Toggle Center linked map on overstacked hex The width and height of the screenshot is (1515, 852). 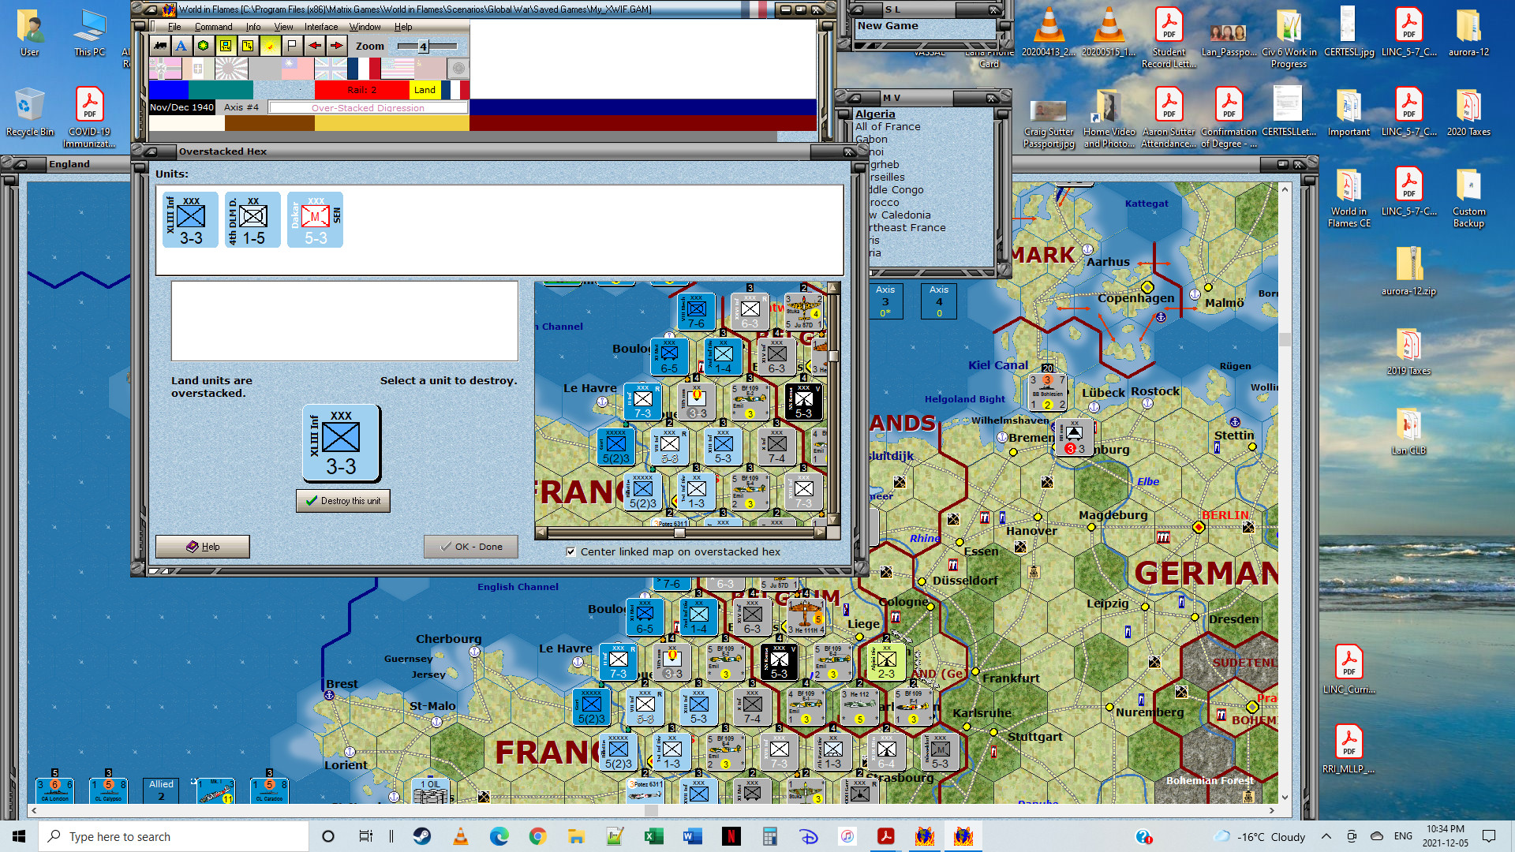pyautogui.click(x=570, y=552)
